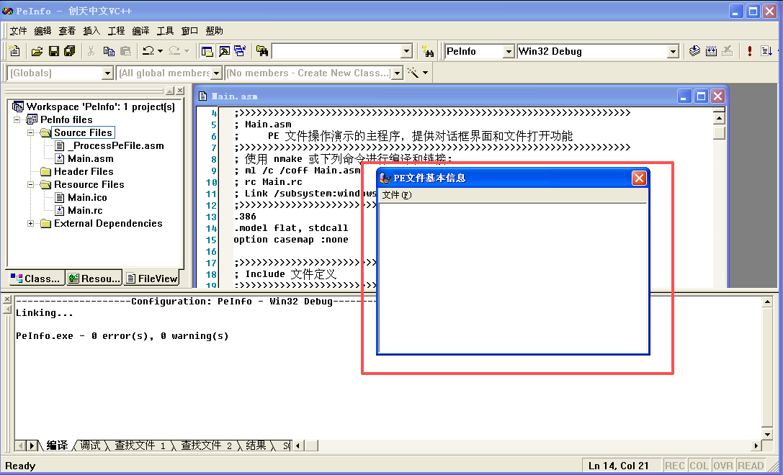The width and height of the screenshot is (783, 475).
Task: Click the Redo arrow icon
Action: pos(174,51)
